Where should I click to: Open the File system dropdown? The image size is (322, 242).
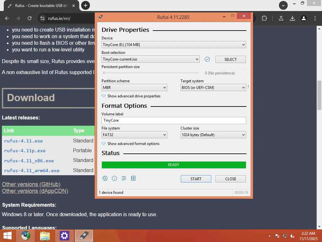pos(134,135)
